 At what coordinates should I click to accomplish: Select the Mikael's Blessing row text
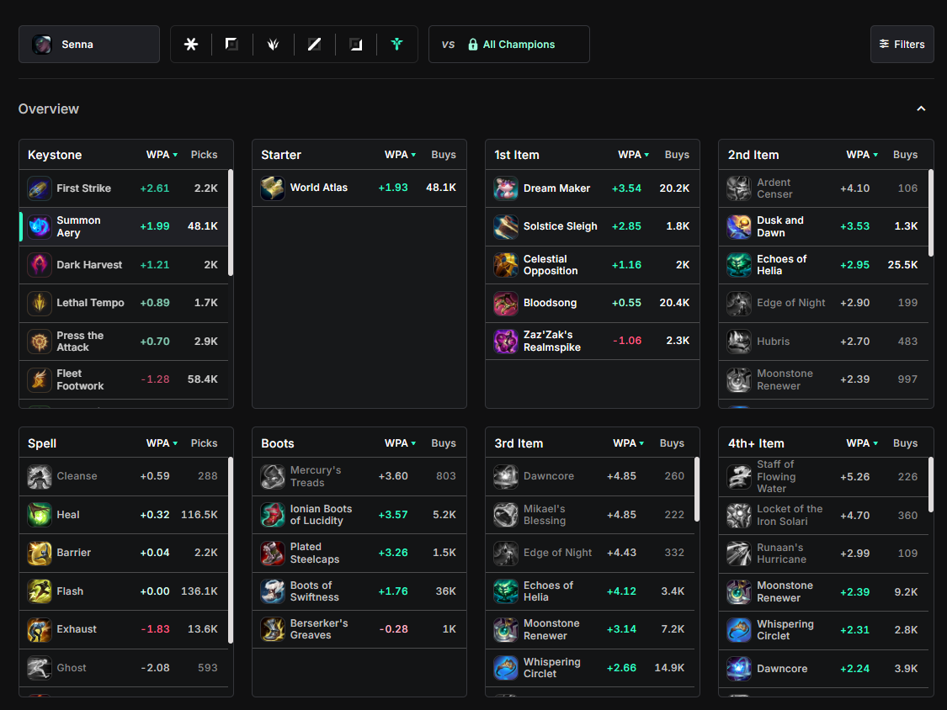[x=545, y=514]
